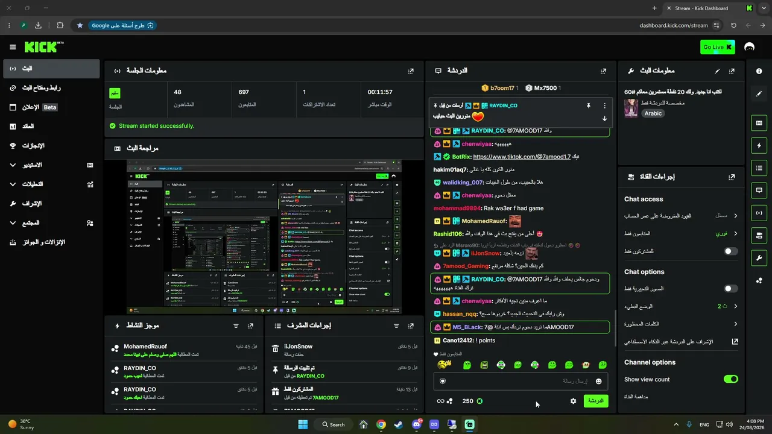Pop out the activity feed panel
The width and height of the screenshot is (772, 434).
(x=250, y=325)
